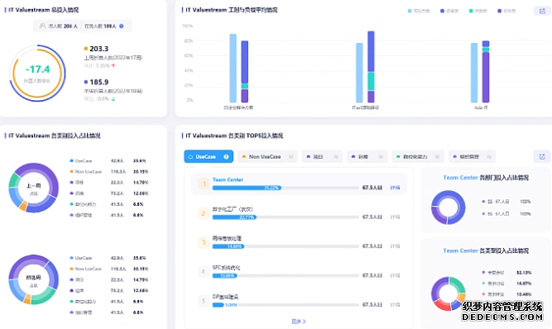Image resolution: width=552 pixels, height=329 pixels.
Task: Toggle the green legend series in bar chart
Action: 478,12
